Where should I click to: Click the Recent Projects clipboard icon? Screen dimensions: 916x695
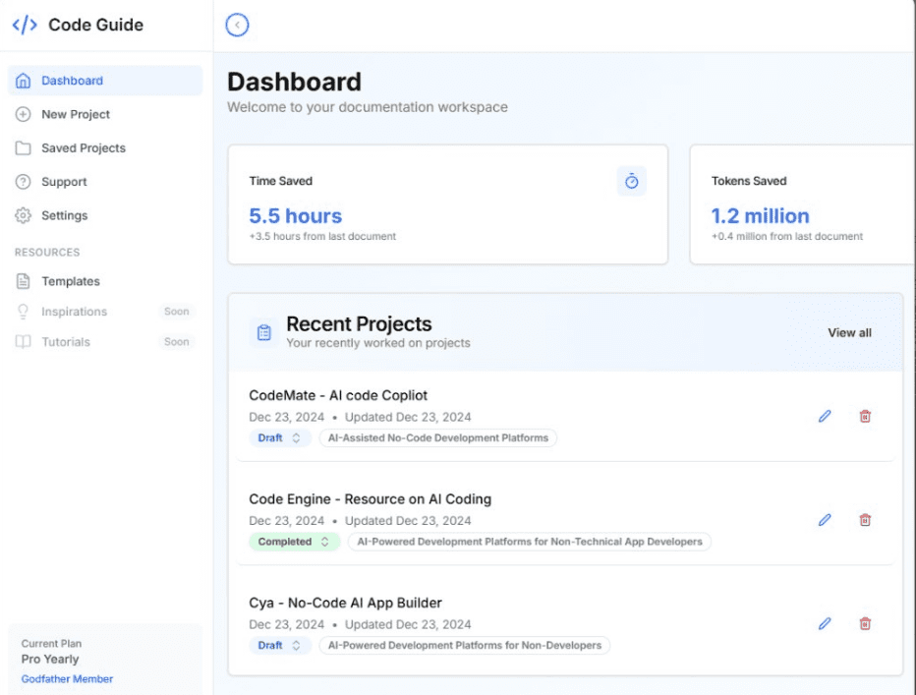pyautogui.click(x=264, y=332)
